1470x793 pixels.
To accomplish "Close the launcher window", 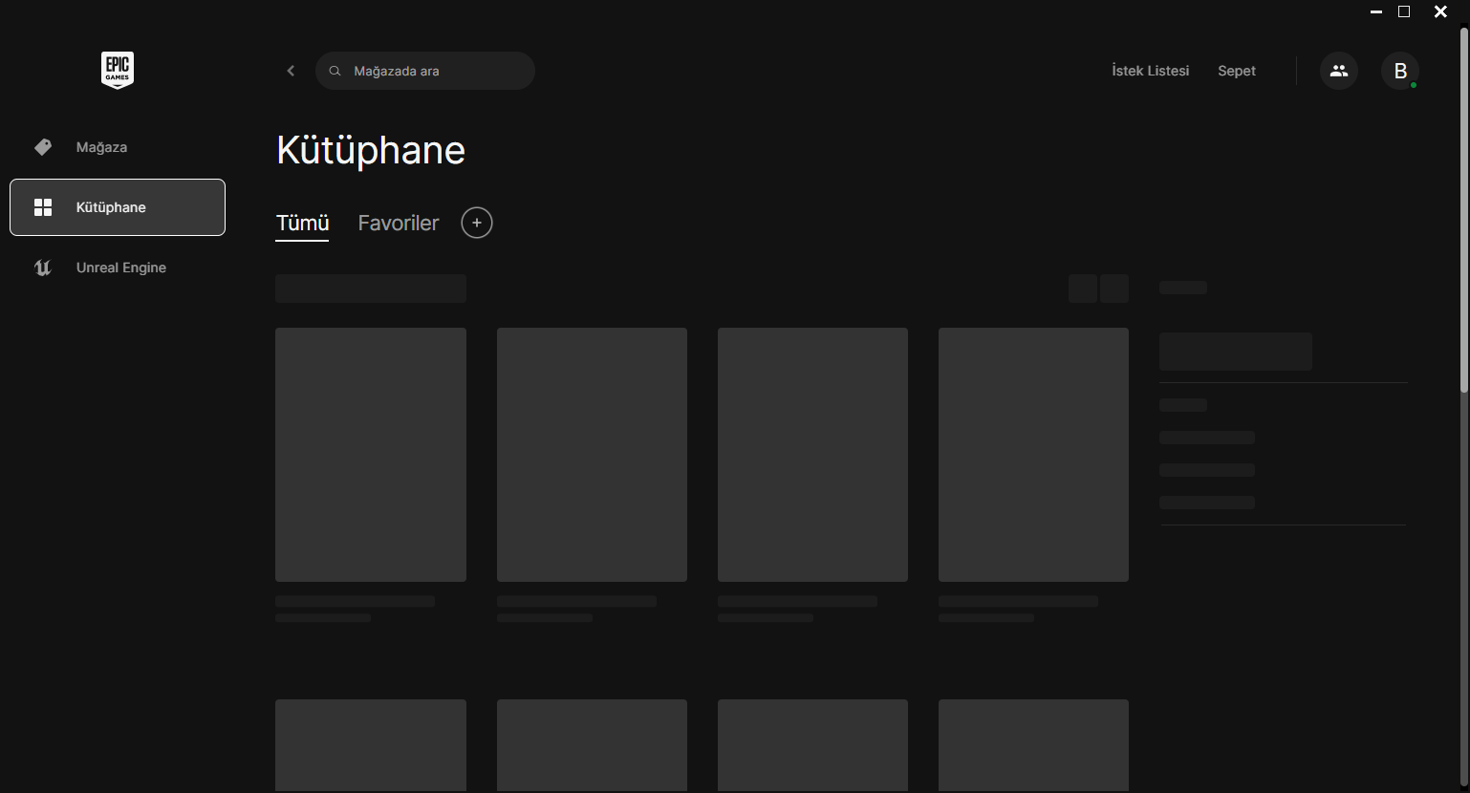I will coord(1440,11).
